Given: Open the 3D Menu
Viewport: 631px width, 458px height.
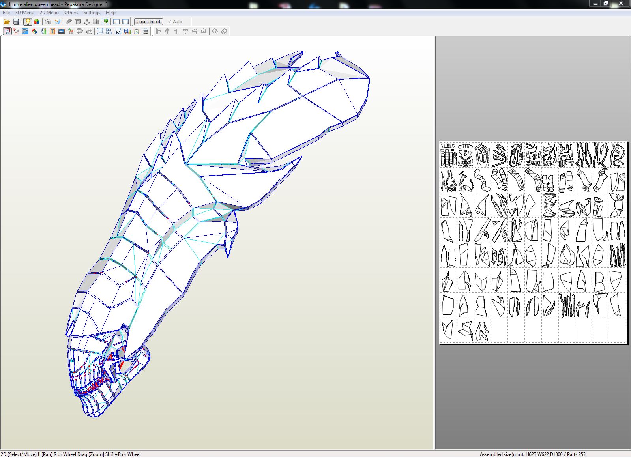Looking at the screenshot, I should [x=24, y=12].
